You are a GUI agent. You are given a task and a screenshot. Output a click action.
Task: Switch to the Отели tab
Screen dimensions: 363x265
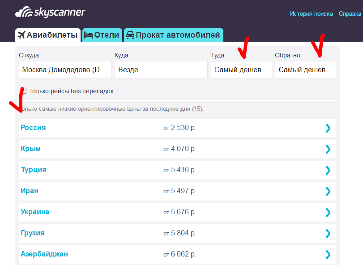pyautogui.click(x=102, y=35)
